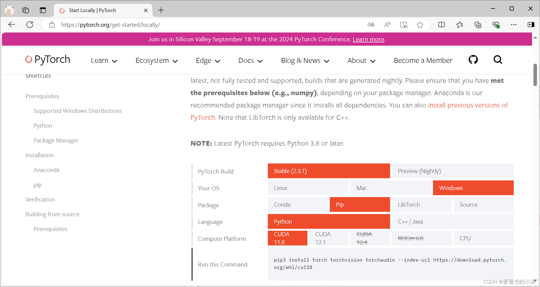The height and width of the screenshot is (287, 540).
Task: Add page to favorites with star icon
Action: click(x=420, y=25)
